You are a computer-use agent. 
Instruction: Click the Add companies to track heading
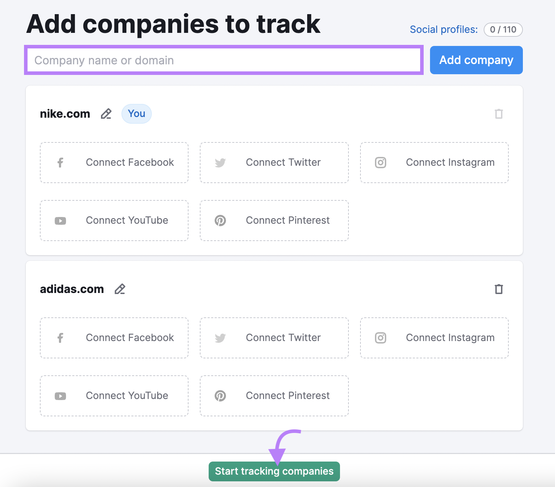pos(173,24)
